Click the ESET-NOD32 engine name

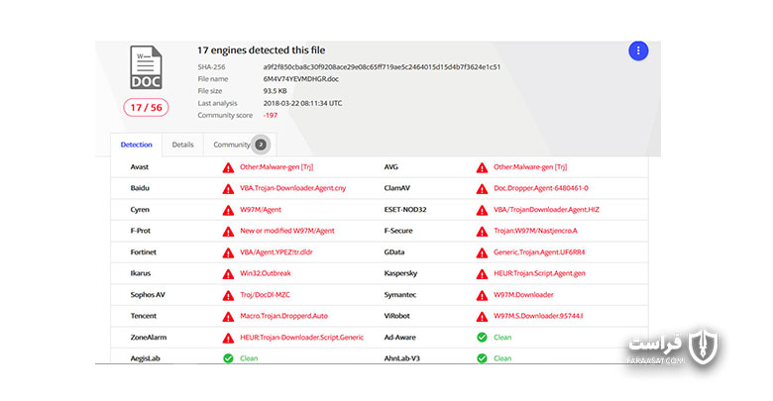(405, 209)
